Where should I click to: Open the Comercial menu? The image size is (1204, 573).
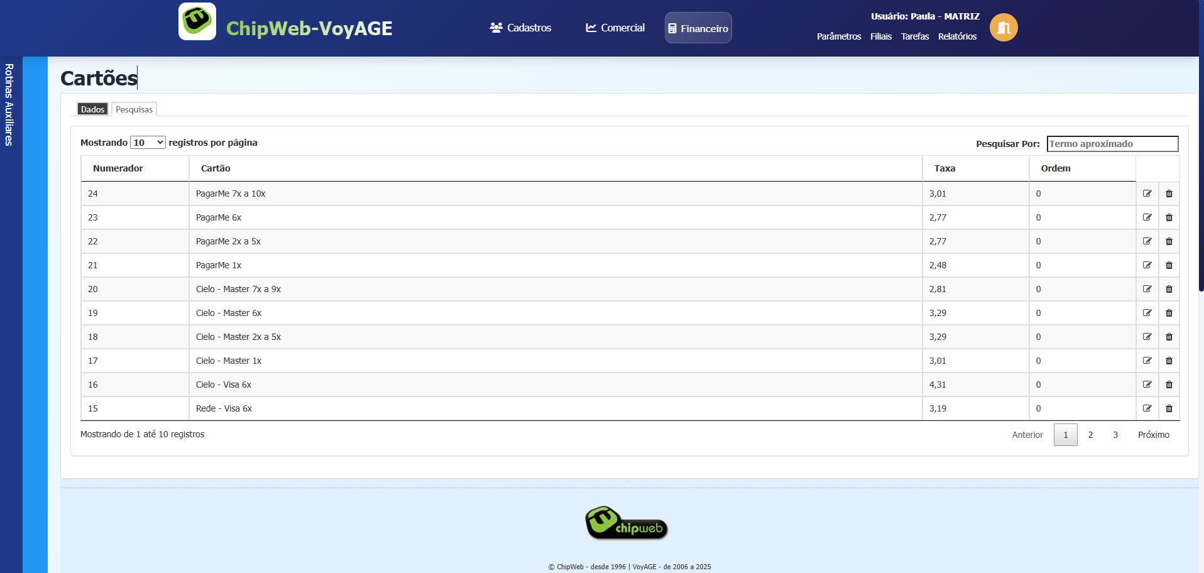(615, 28)
